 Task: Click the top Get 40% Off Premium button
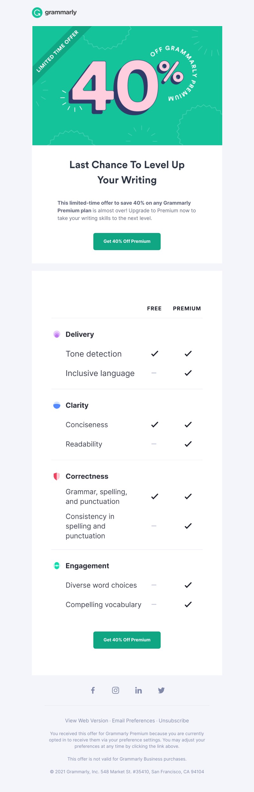(127, 241)
